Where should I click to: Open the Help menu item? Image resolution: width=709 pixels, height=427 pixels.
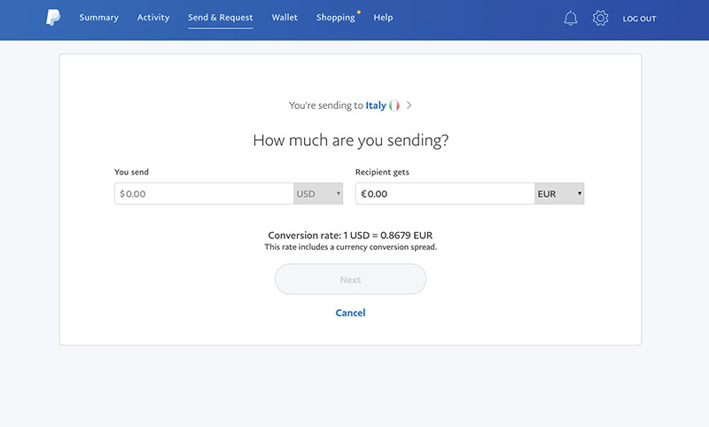(x=383, y=17)
